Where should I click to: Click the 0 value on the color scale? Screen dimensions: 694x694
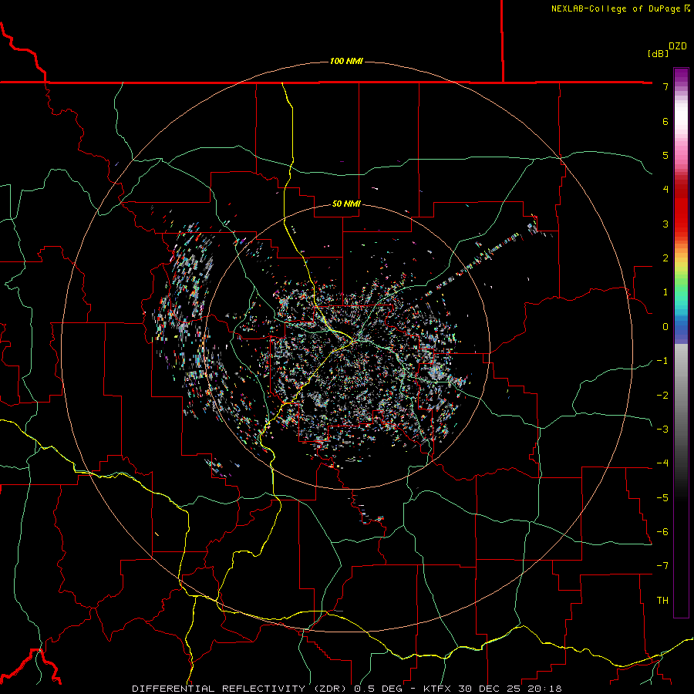pos(665,327)
